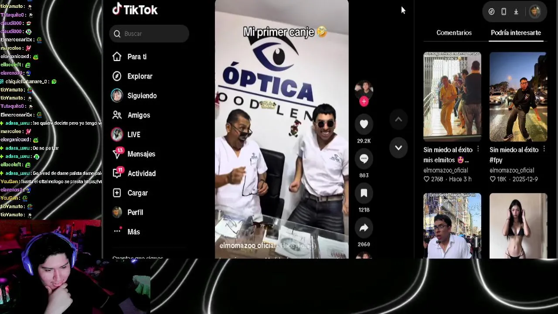Open the video creator's avatar
The image size is (558, 314).
click(x=364, y=90)
